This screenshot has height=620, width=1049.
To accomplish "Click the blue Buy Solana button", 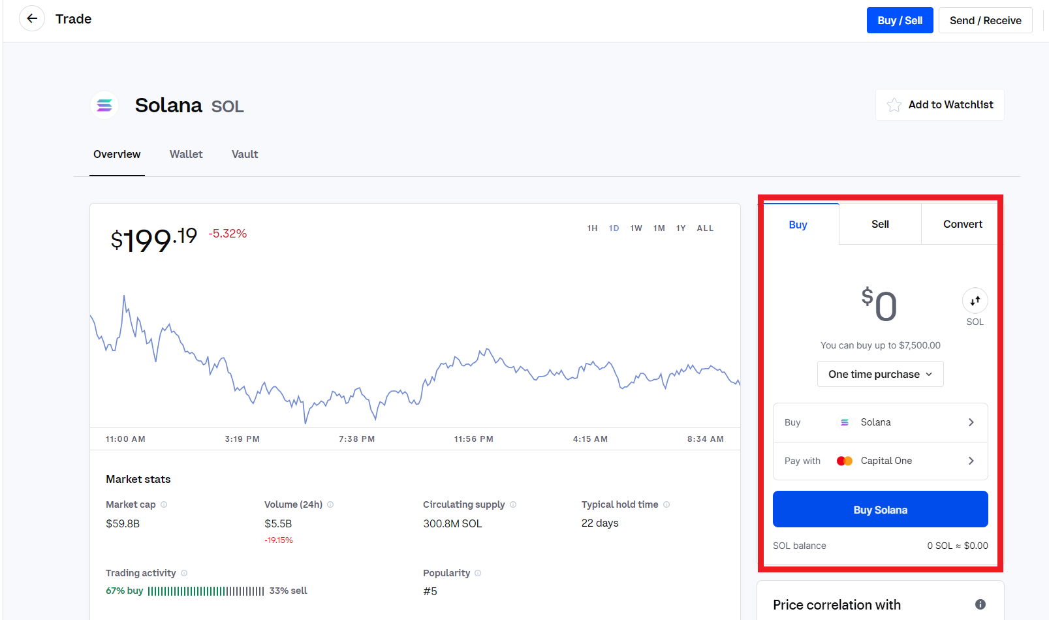I will (880, 509).
